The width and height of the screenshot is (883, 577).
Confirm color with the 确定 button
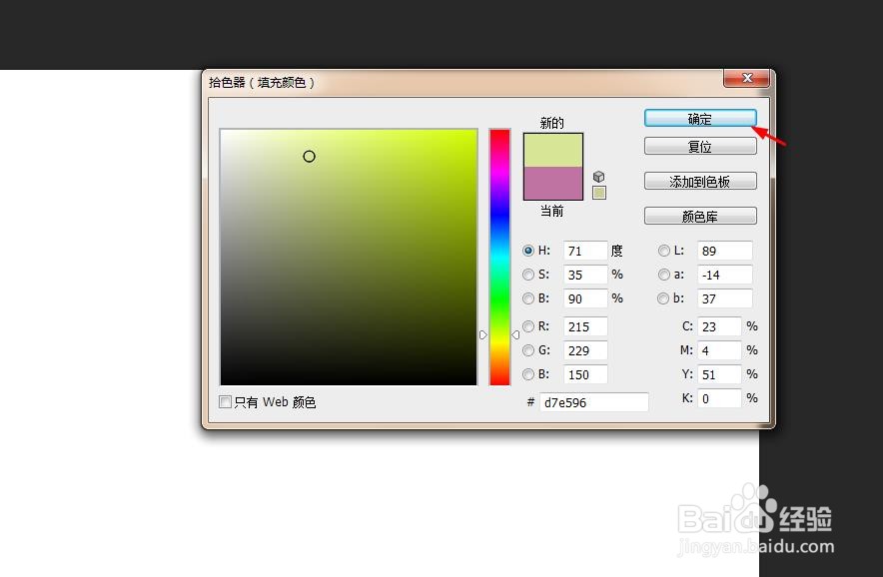(x=700, y=118)
